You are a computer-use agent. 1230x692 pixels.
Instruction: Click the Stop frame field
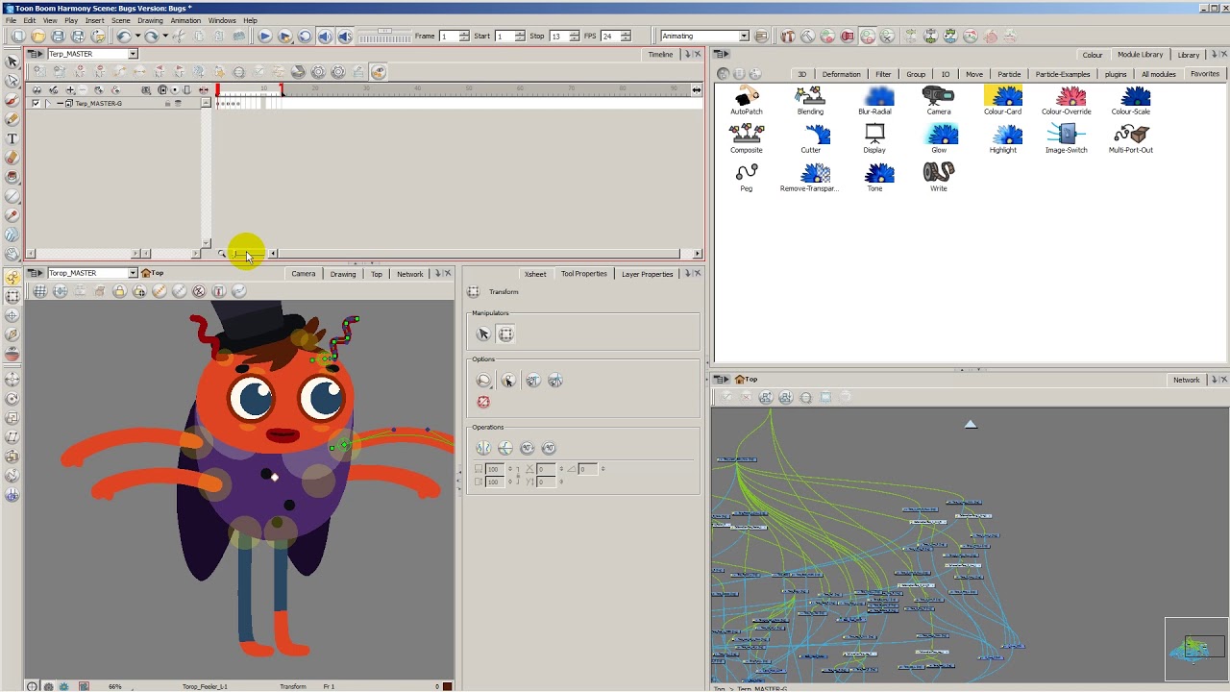558,37
